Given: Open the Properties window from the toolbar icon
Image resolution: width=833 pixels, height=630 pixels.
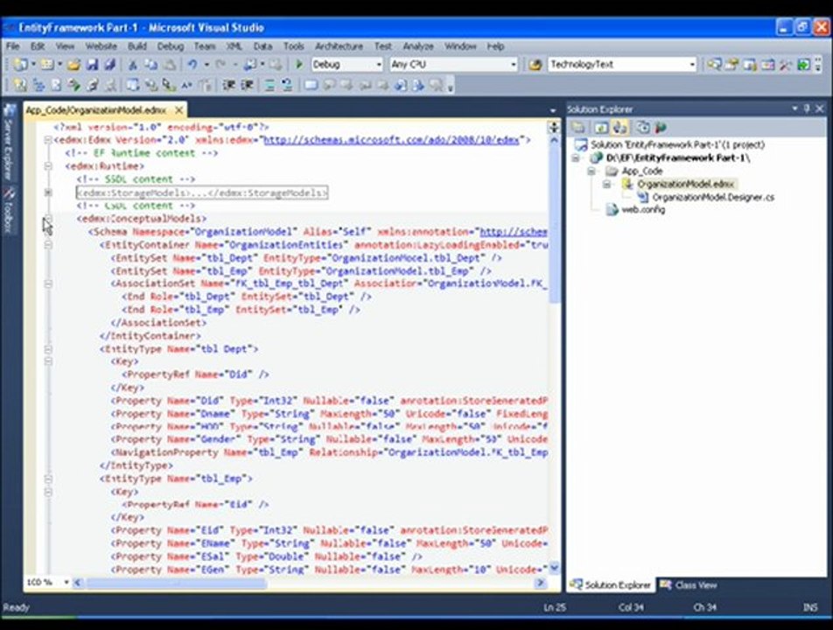Looking at the screenshot, I should click(732, 65).
